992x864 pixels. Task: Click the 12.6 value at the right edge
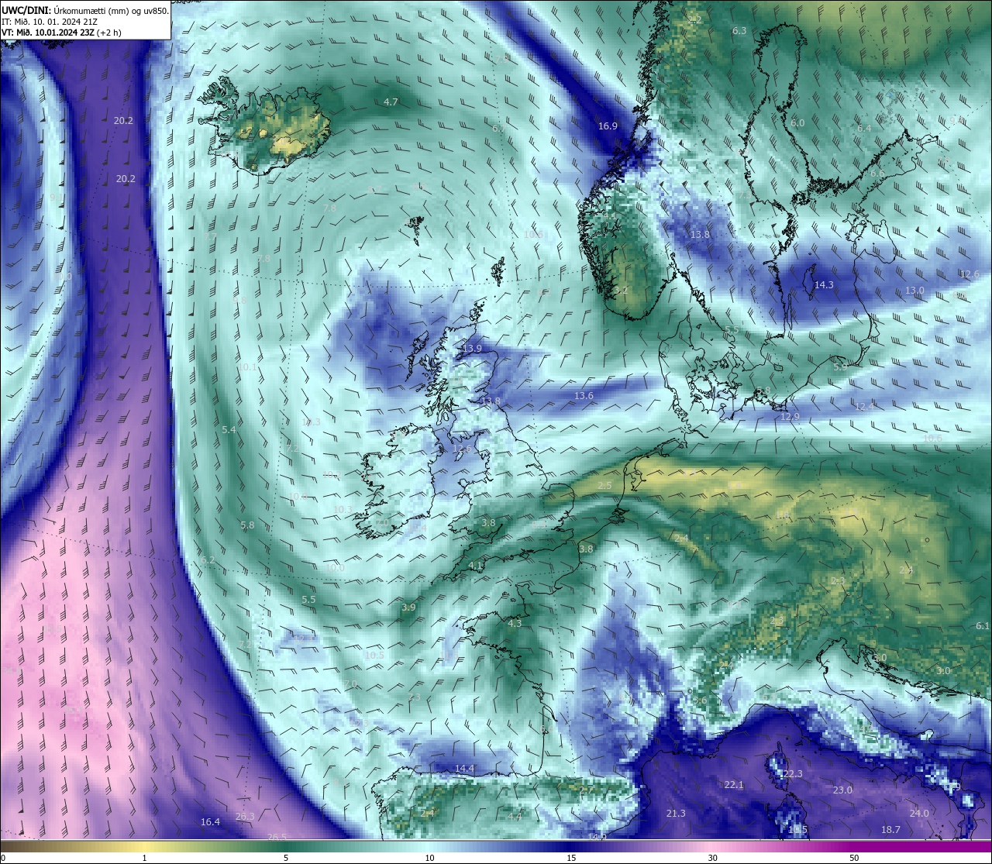pos(970,274)
